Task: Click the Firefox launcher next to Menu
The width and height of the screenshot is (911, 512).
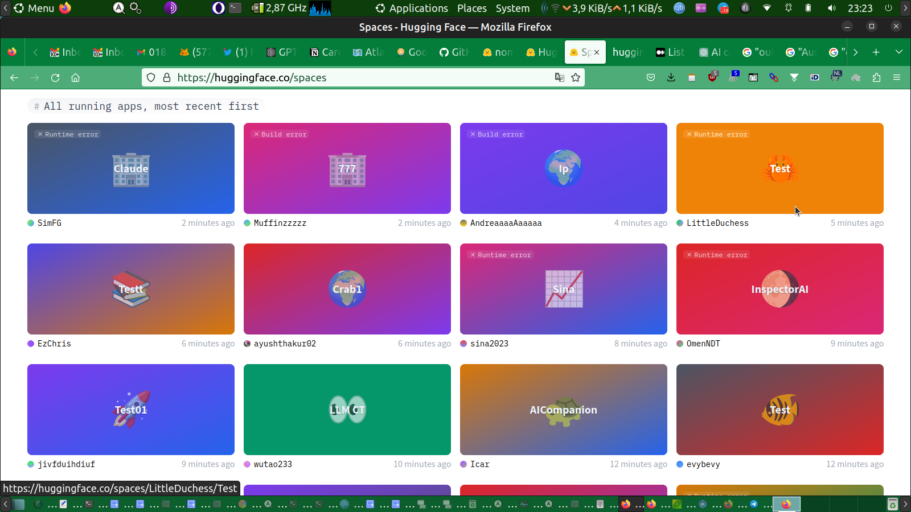Action: (x=65, y=8)
